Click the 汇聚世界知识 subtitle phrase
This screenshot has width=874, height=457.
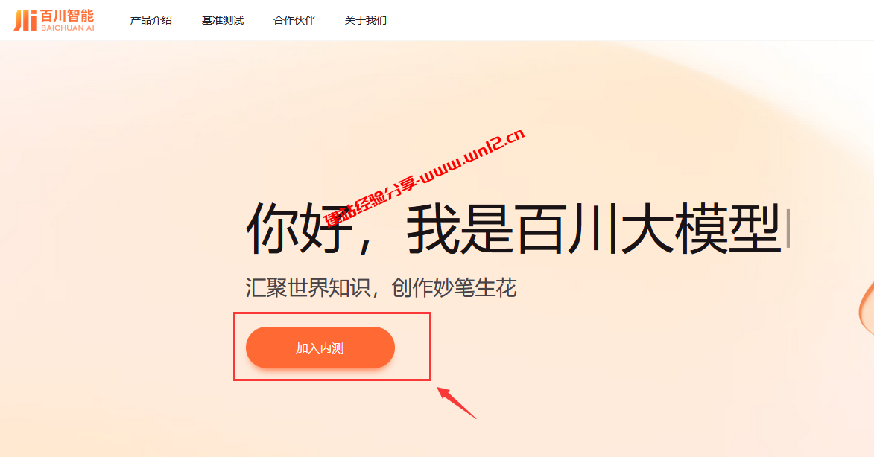pyautogui.click(x=308, y=288)
